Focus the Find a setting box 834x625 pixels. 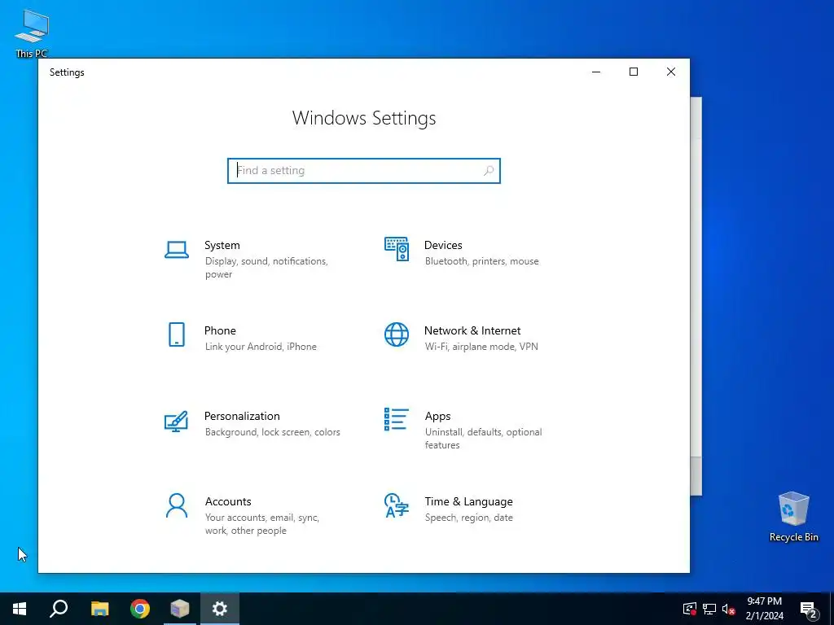(364, 171)
